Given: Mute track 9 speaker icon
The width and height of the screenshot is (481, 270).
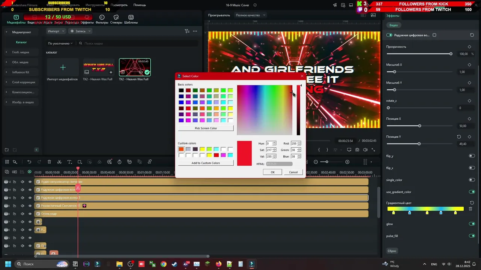Looking at the screenshot, I should click(x=22, y=206).
